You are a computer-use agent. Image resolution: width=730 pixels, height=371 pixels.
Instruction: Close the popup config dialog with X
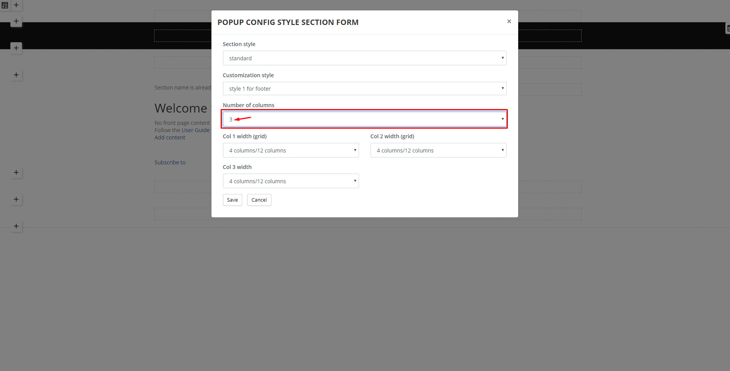[509, 22]
